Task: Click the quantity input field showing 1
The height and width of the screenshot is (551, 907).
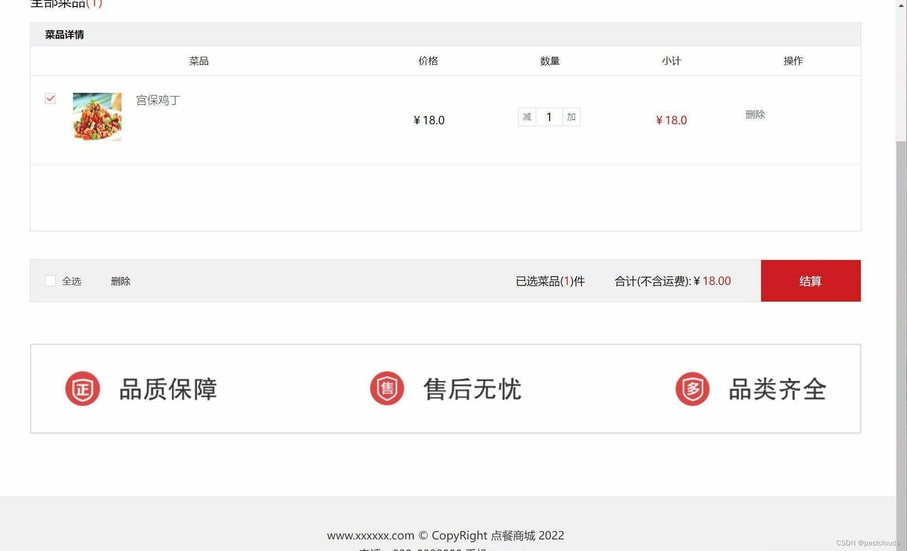Action: (x=549, y=117)
